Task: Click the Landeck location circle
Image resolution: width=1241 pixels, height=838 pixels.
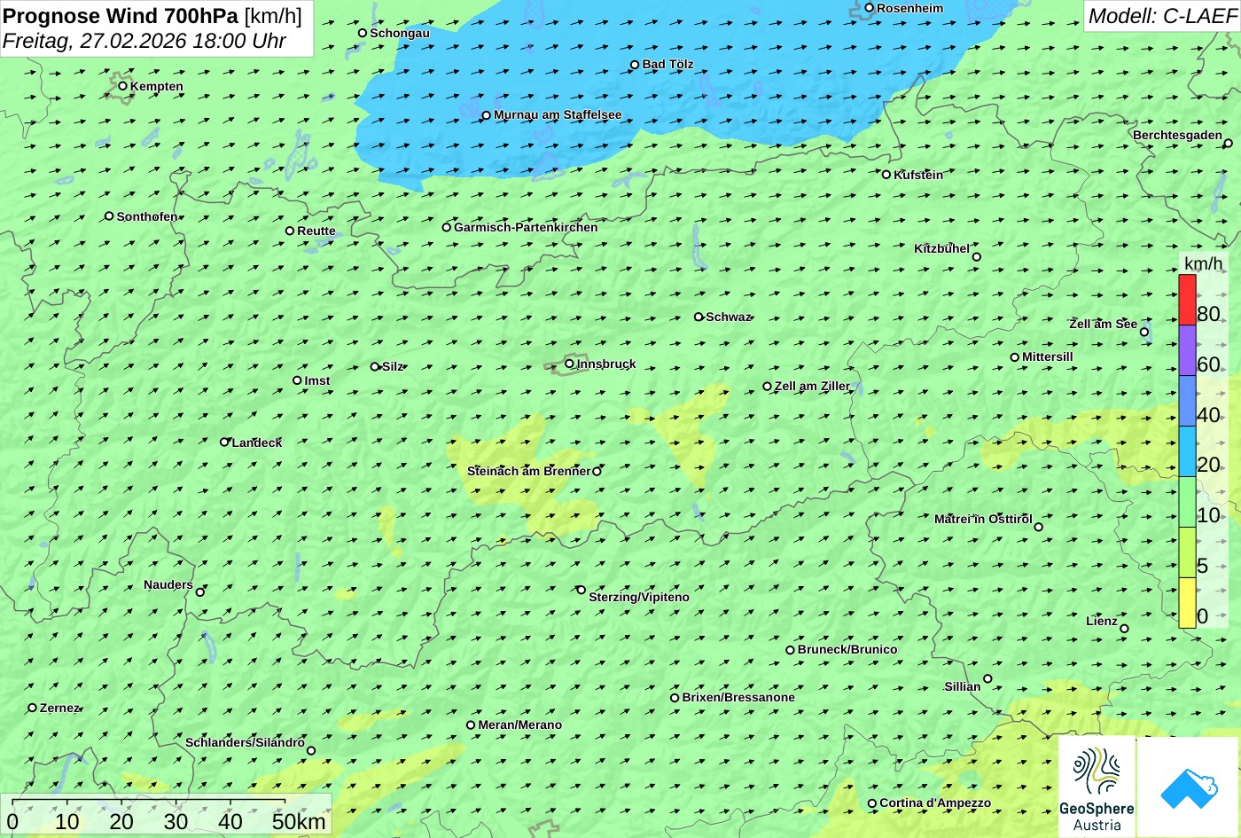Action: (225, 442)
